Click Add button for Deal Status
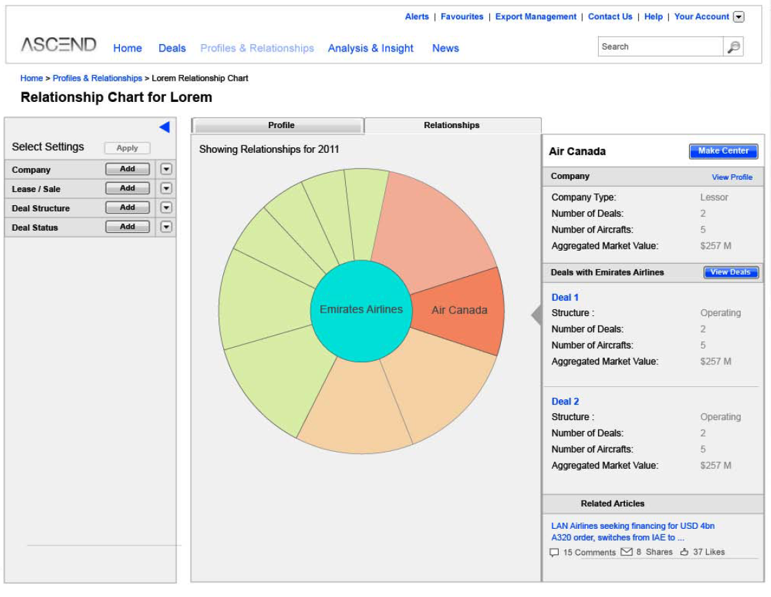The image size is (771, 597). click(x=127, y=227)
